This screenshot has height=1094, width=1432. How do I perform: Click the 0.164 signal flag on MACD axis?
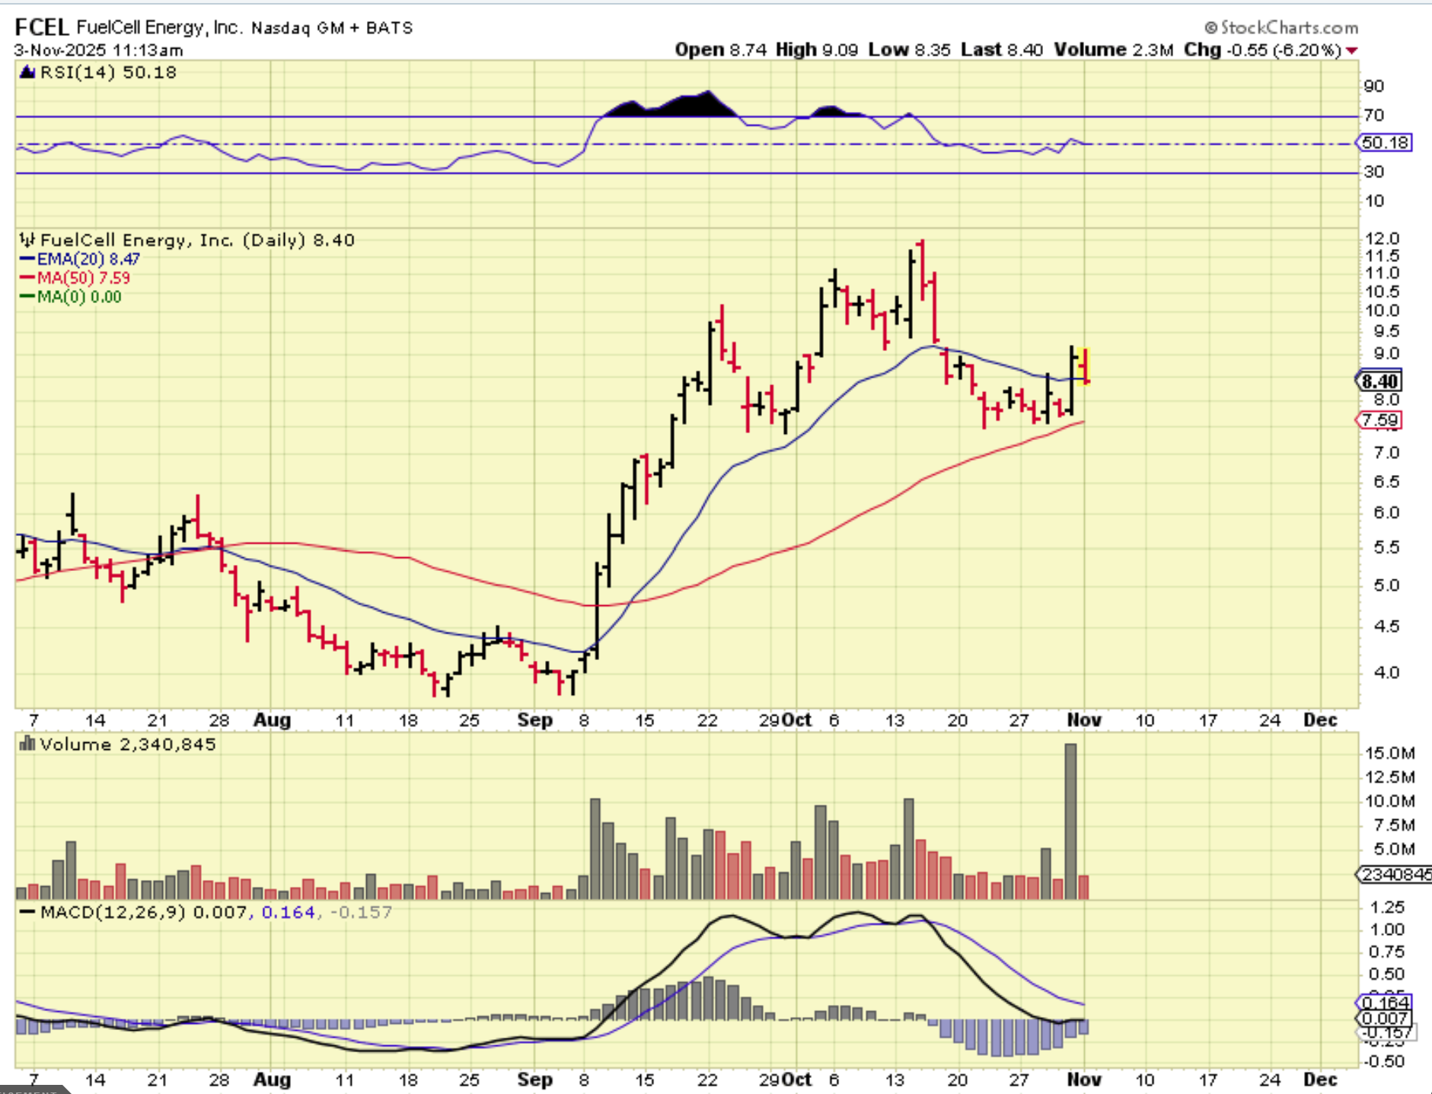(1385, 1003)
